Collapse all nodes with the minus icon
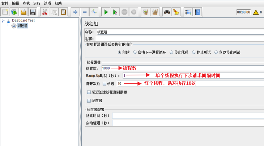Image resolution: width=264 pixels, height=146 pixels. (85, 12)
